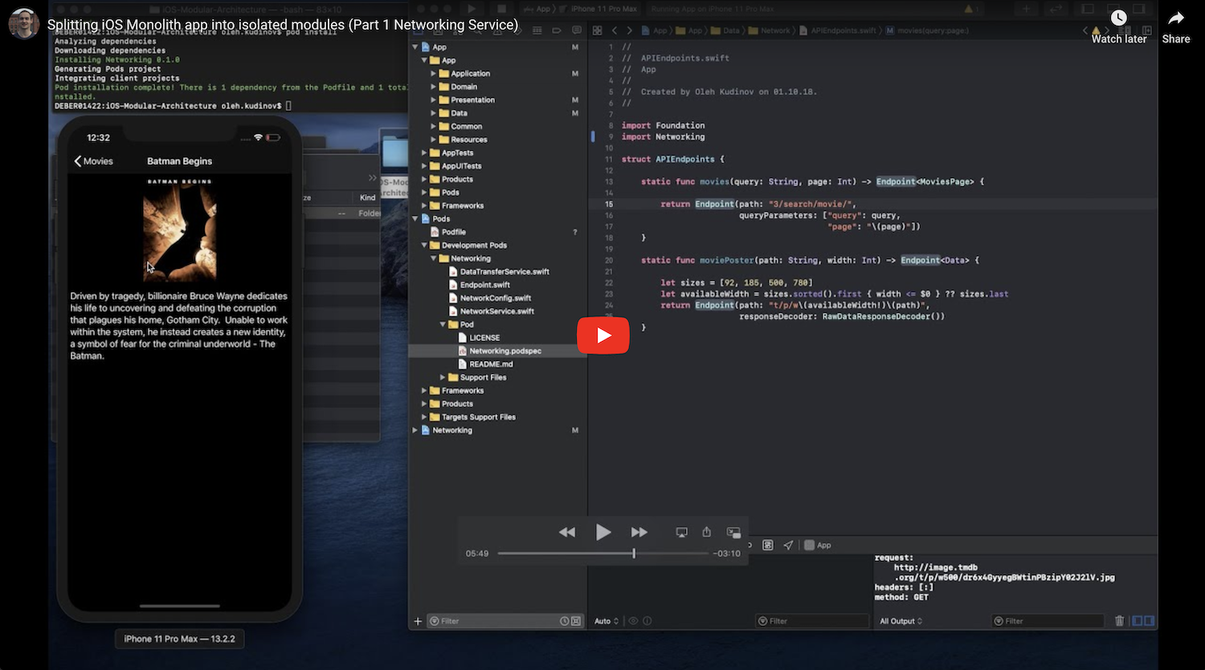Play the YouTube video with the red button
This screenshot has width=1205, height=670.
602,335
